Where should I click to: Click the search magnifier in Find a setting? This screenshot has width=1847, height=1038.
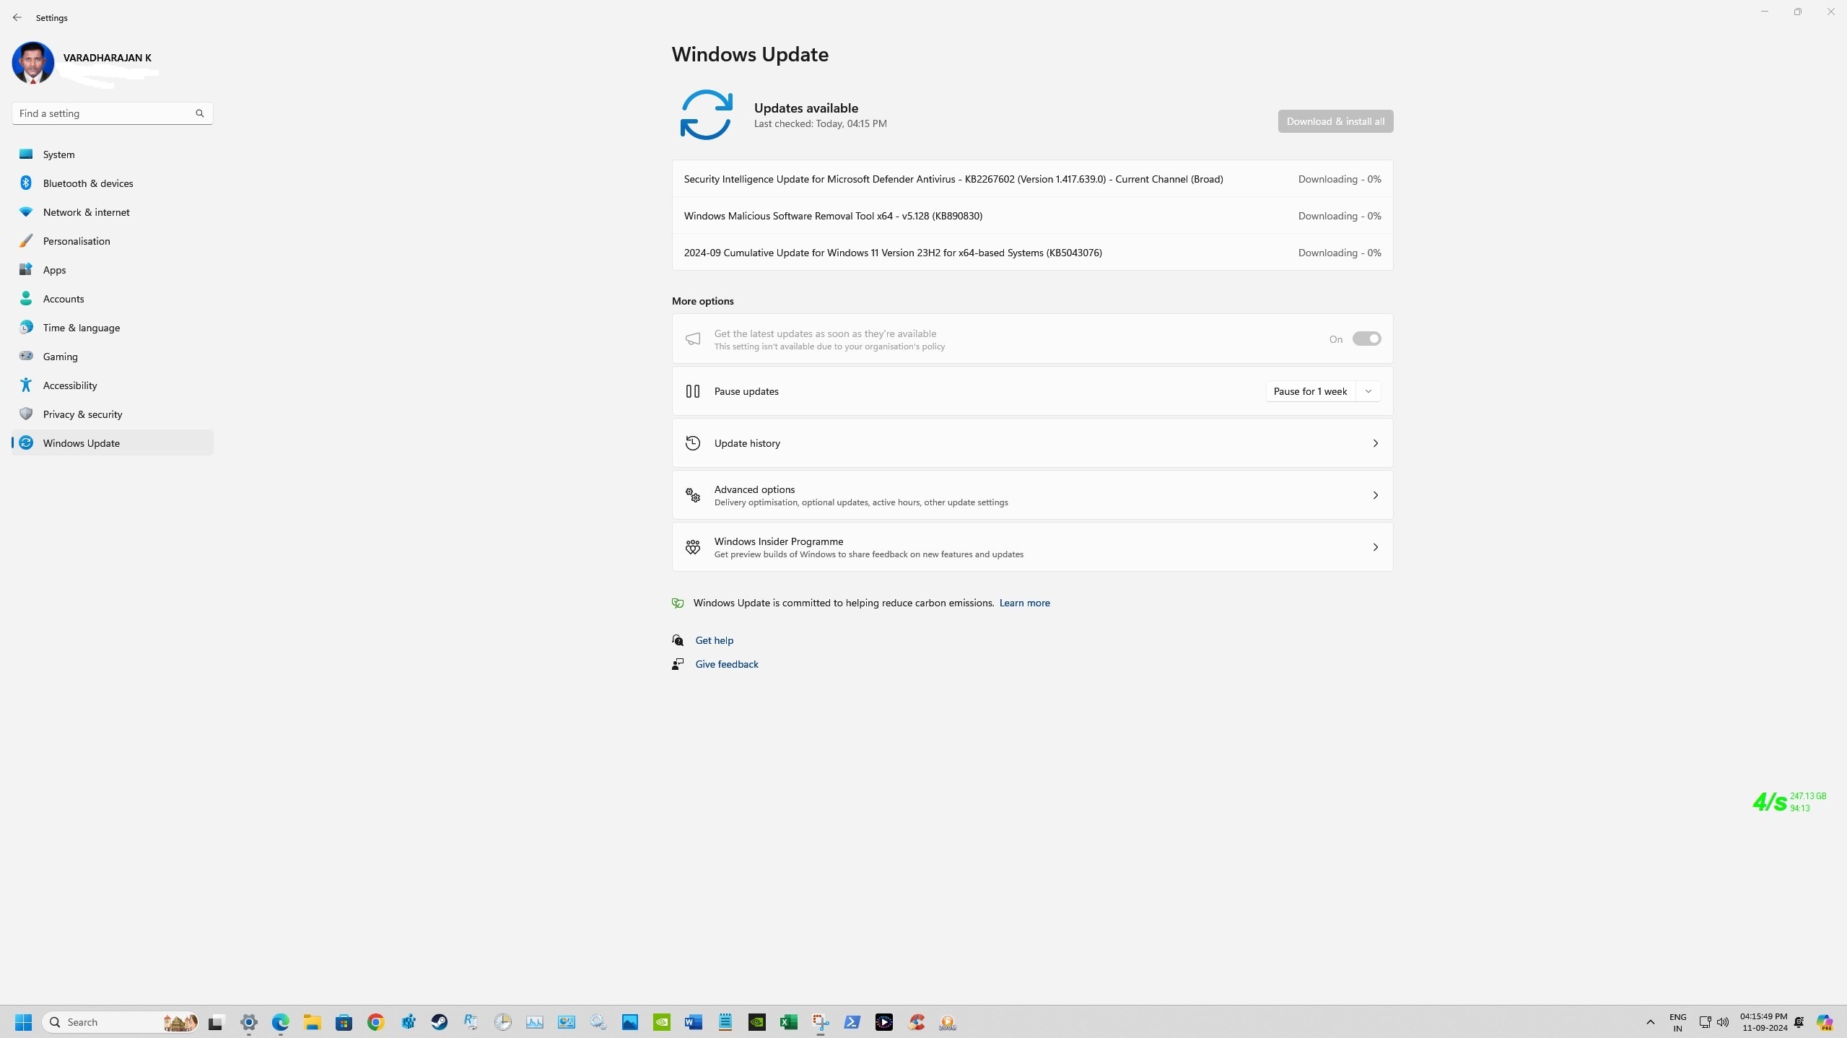pyautogui.click(x=200, y=113)
